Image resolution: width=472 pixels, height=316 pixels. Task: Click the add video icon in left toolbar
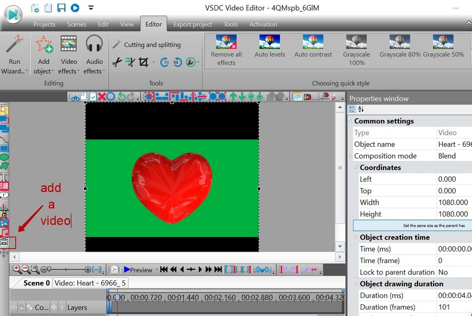click(x=5, y=242)
